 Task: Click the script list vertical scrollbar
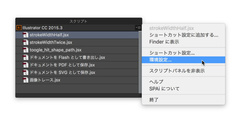(x=140, y=62)
